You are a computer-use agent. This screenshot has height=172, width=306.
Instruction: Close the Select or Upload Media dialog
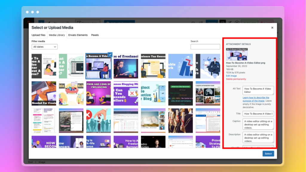[x=272, y=28]
